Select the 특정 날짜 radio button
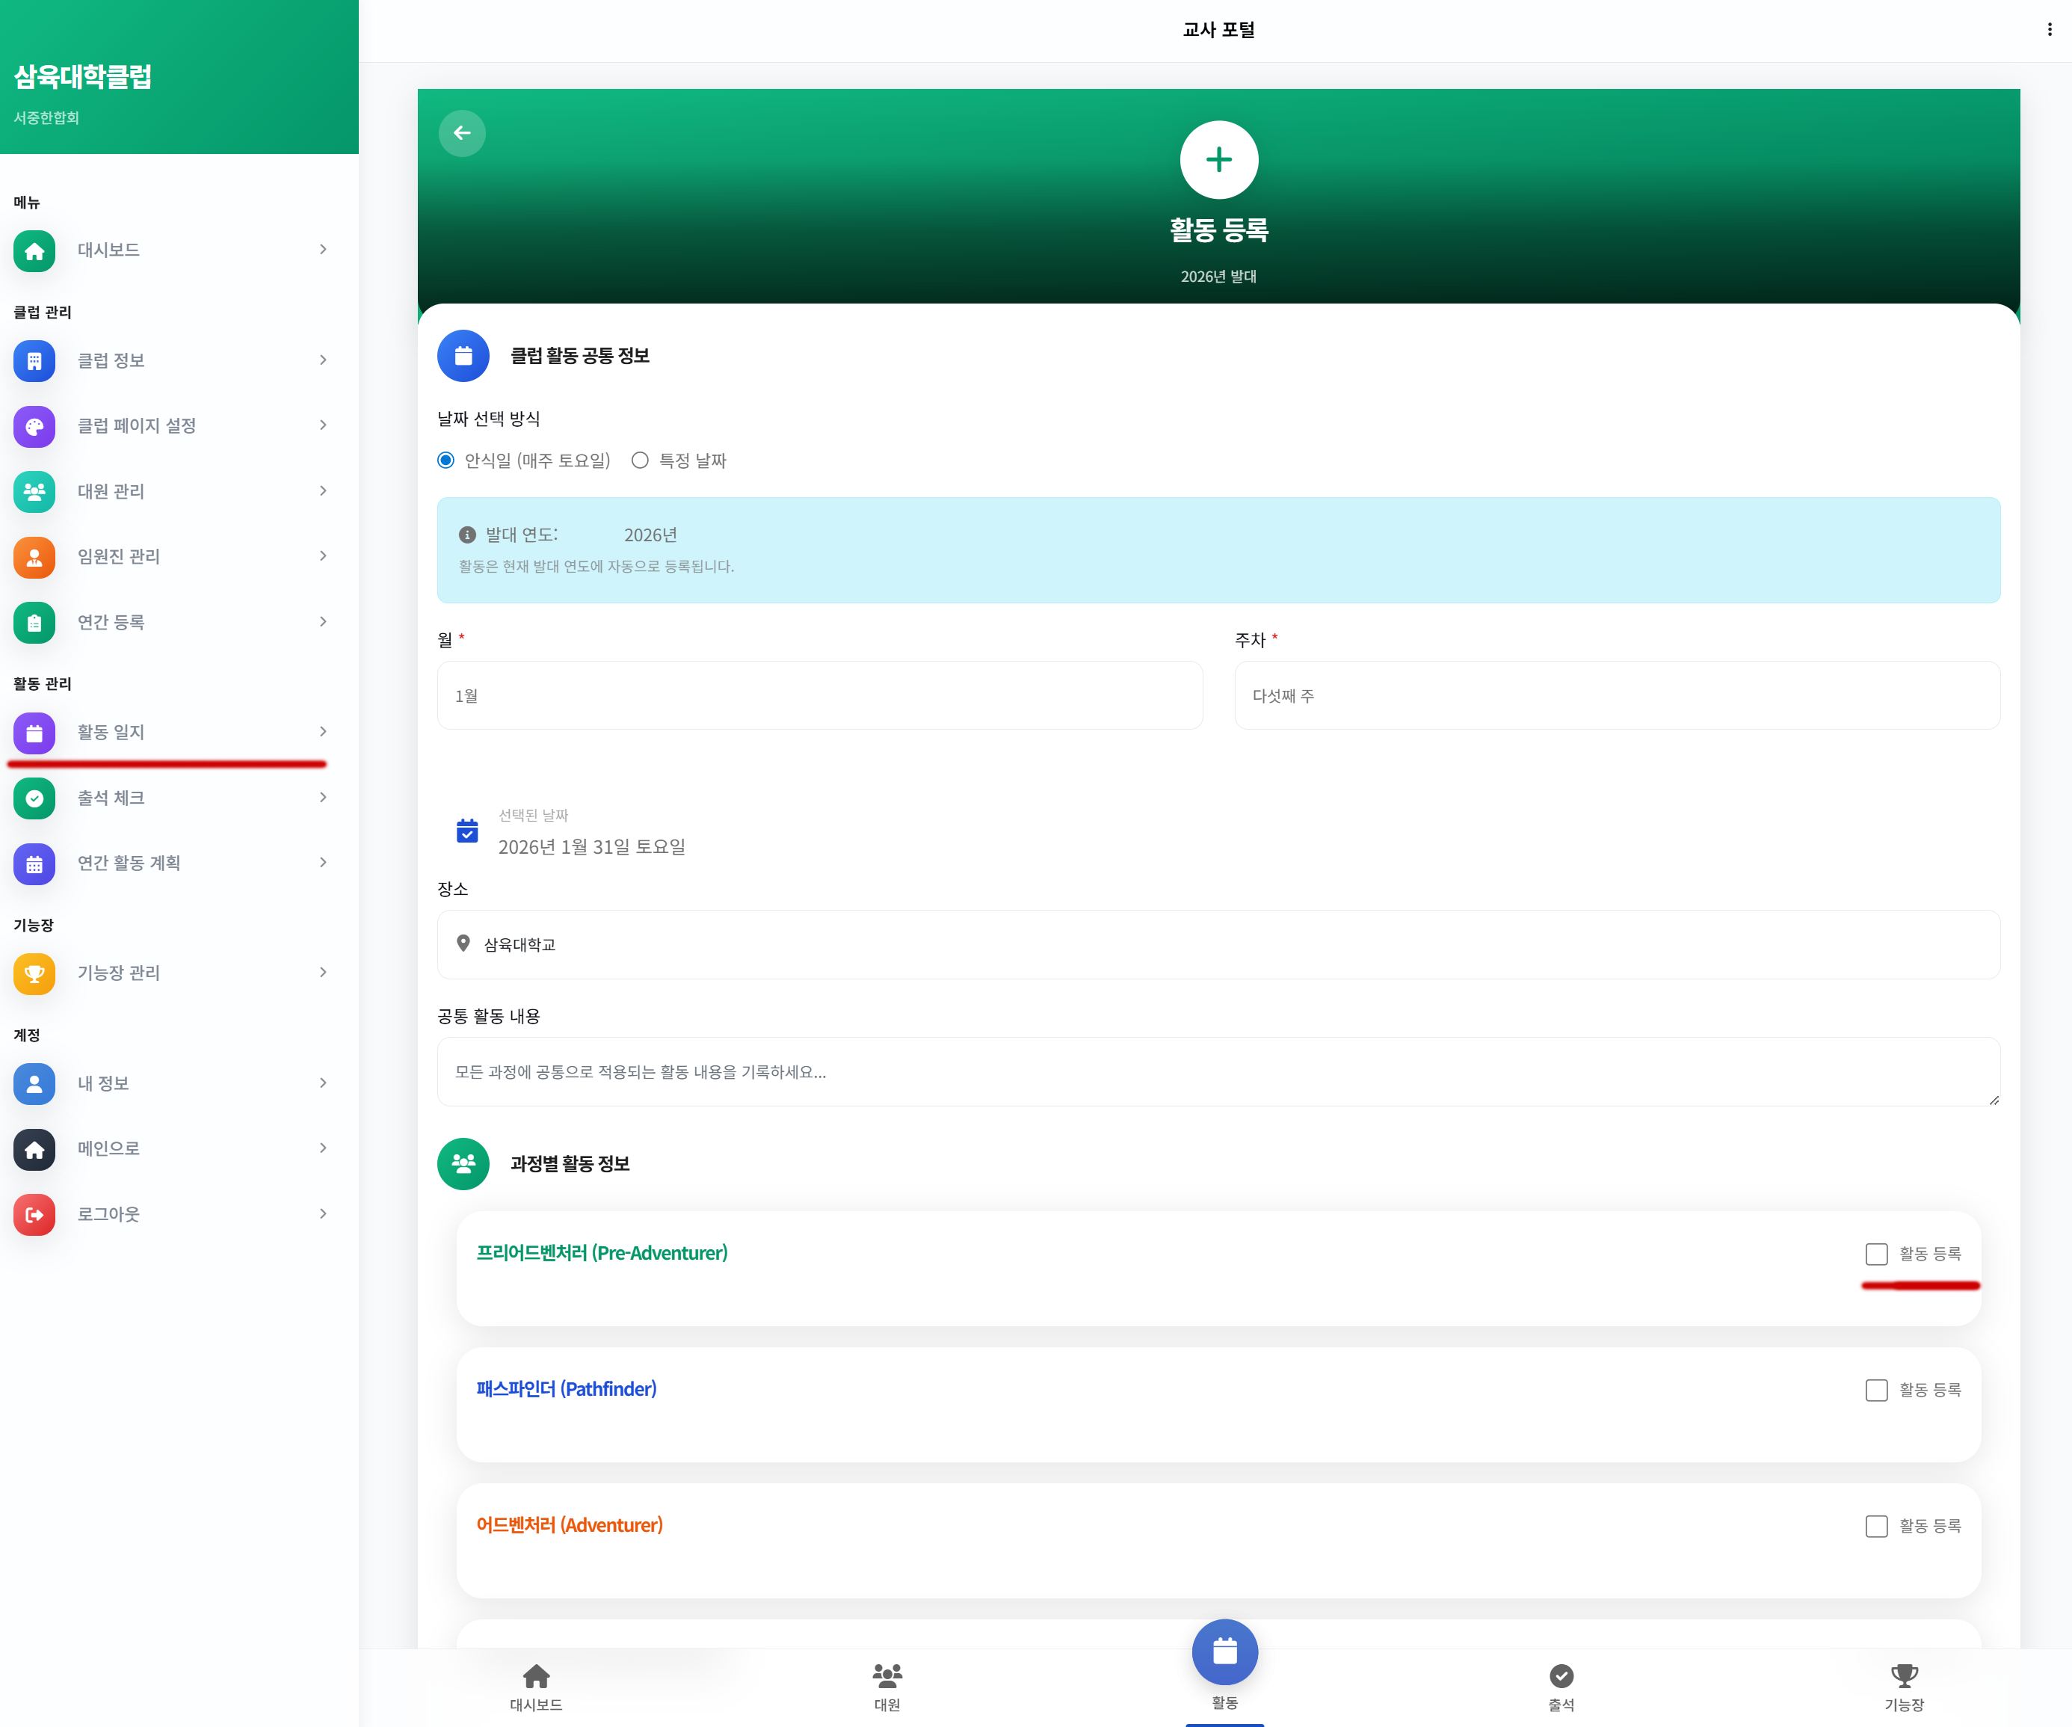 click(x=641, y=461)
